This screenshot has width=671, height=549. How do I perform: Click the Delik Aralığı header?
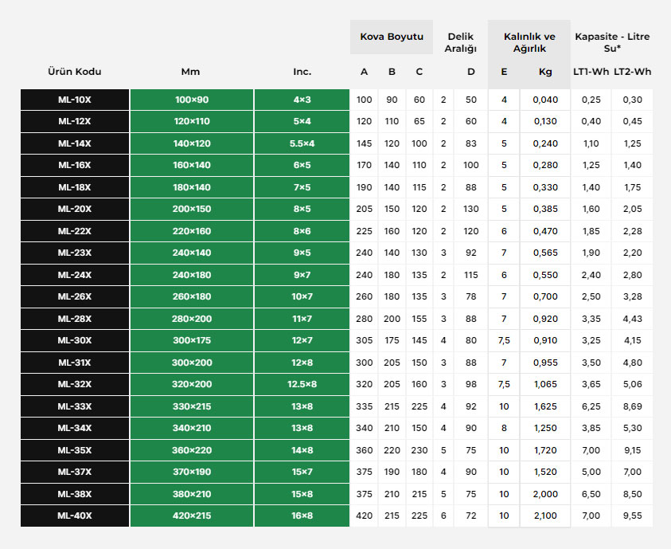click(460, 42)
